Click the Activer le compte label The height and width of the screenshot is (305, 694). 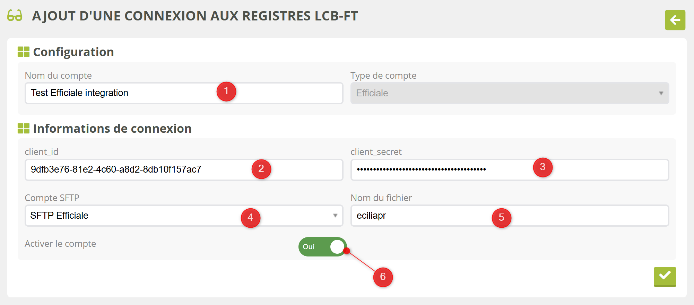coord(60,244)
